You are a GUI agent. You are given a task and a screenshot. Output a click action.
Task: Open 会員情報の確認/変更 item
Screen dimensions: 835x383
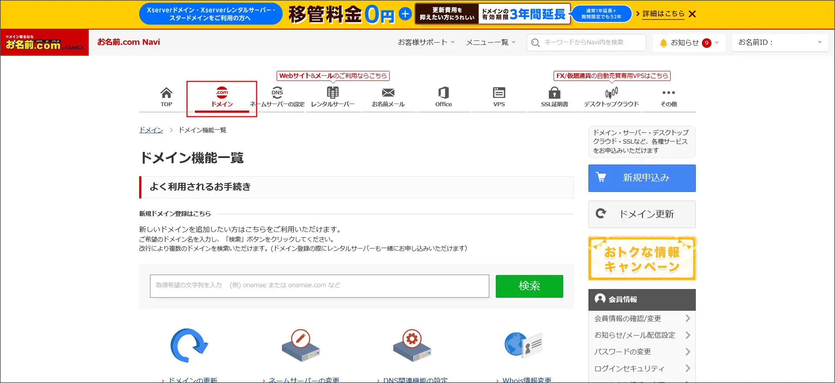[642, 319]
